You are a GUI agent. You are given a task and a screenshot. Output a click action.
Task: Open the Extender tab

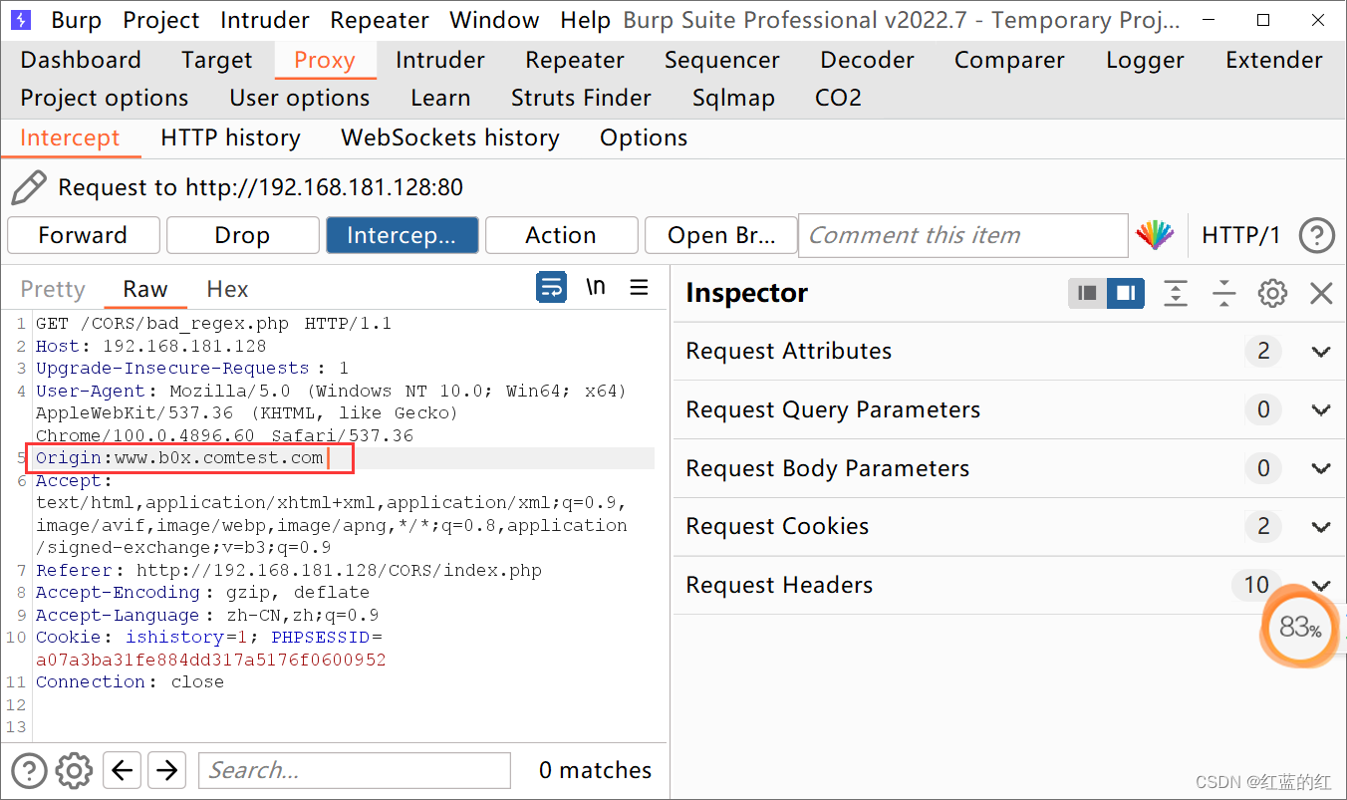(x=1274, y=60)
